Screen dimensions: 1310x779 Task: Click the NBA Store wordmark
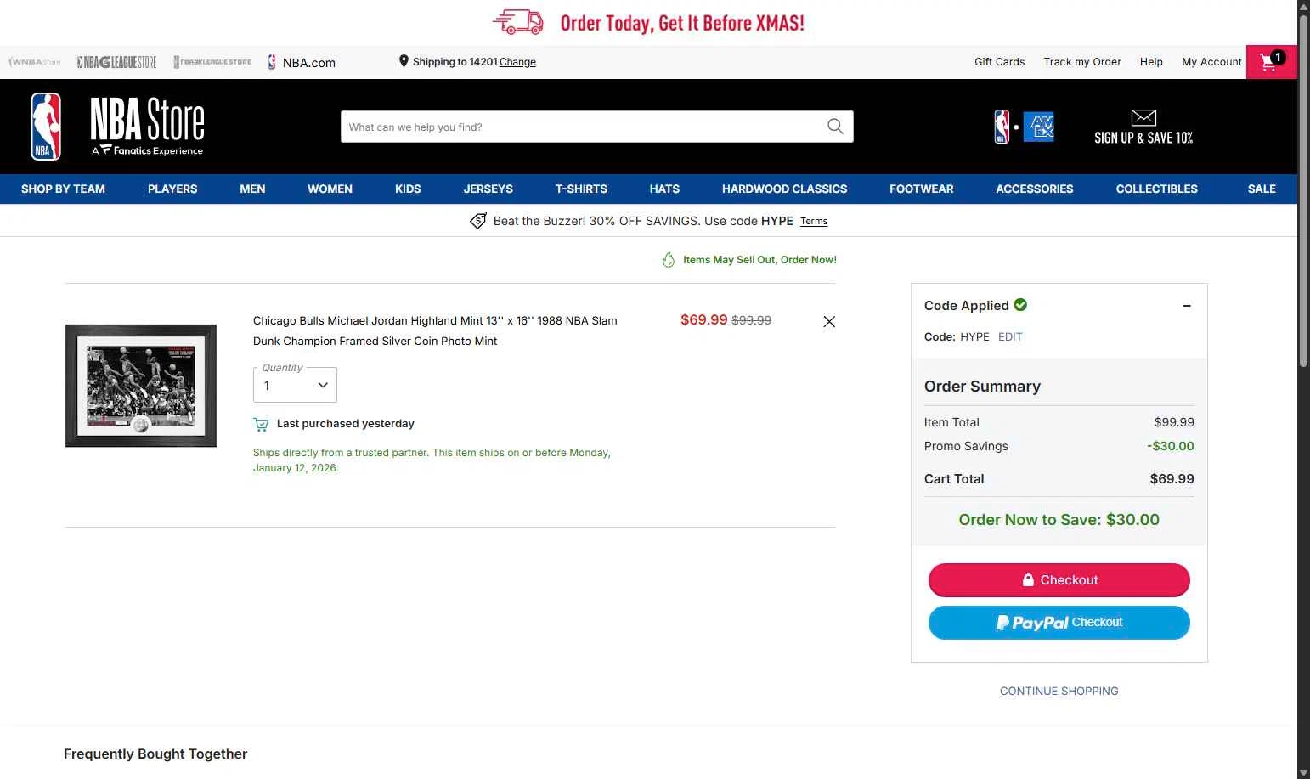[x=148, y=126]
